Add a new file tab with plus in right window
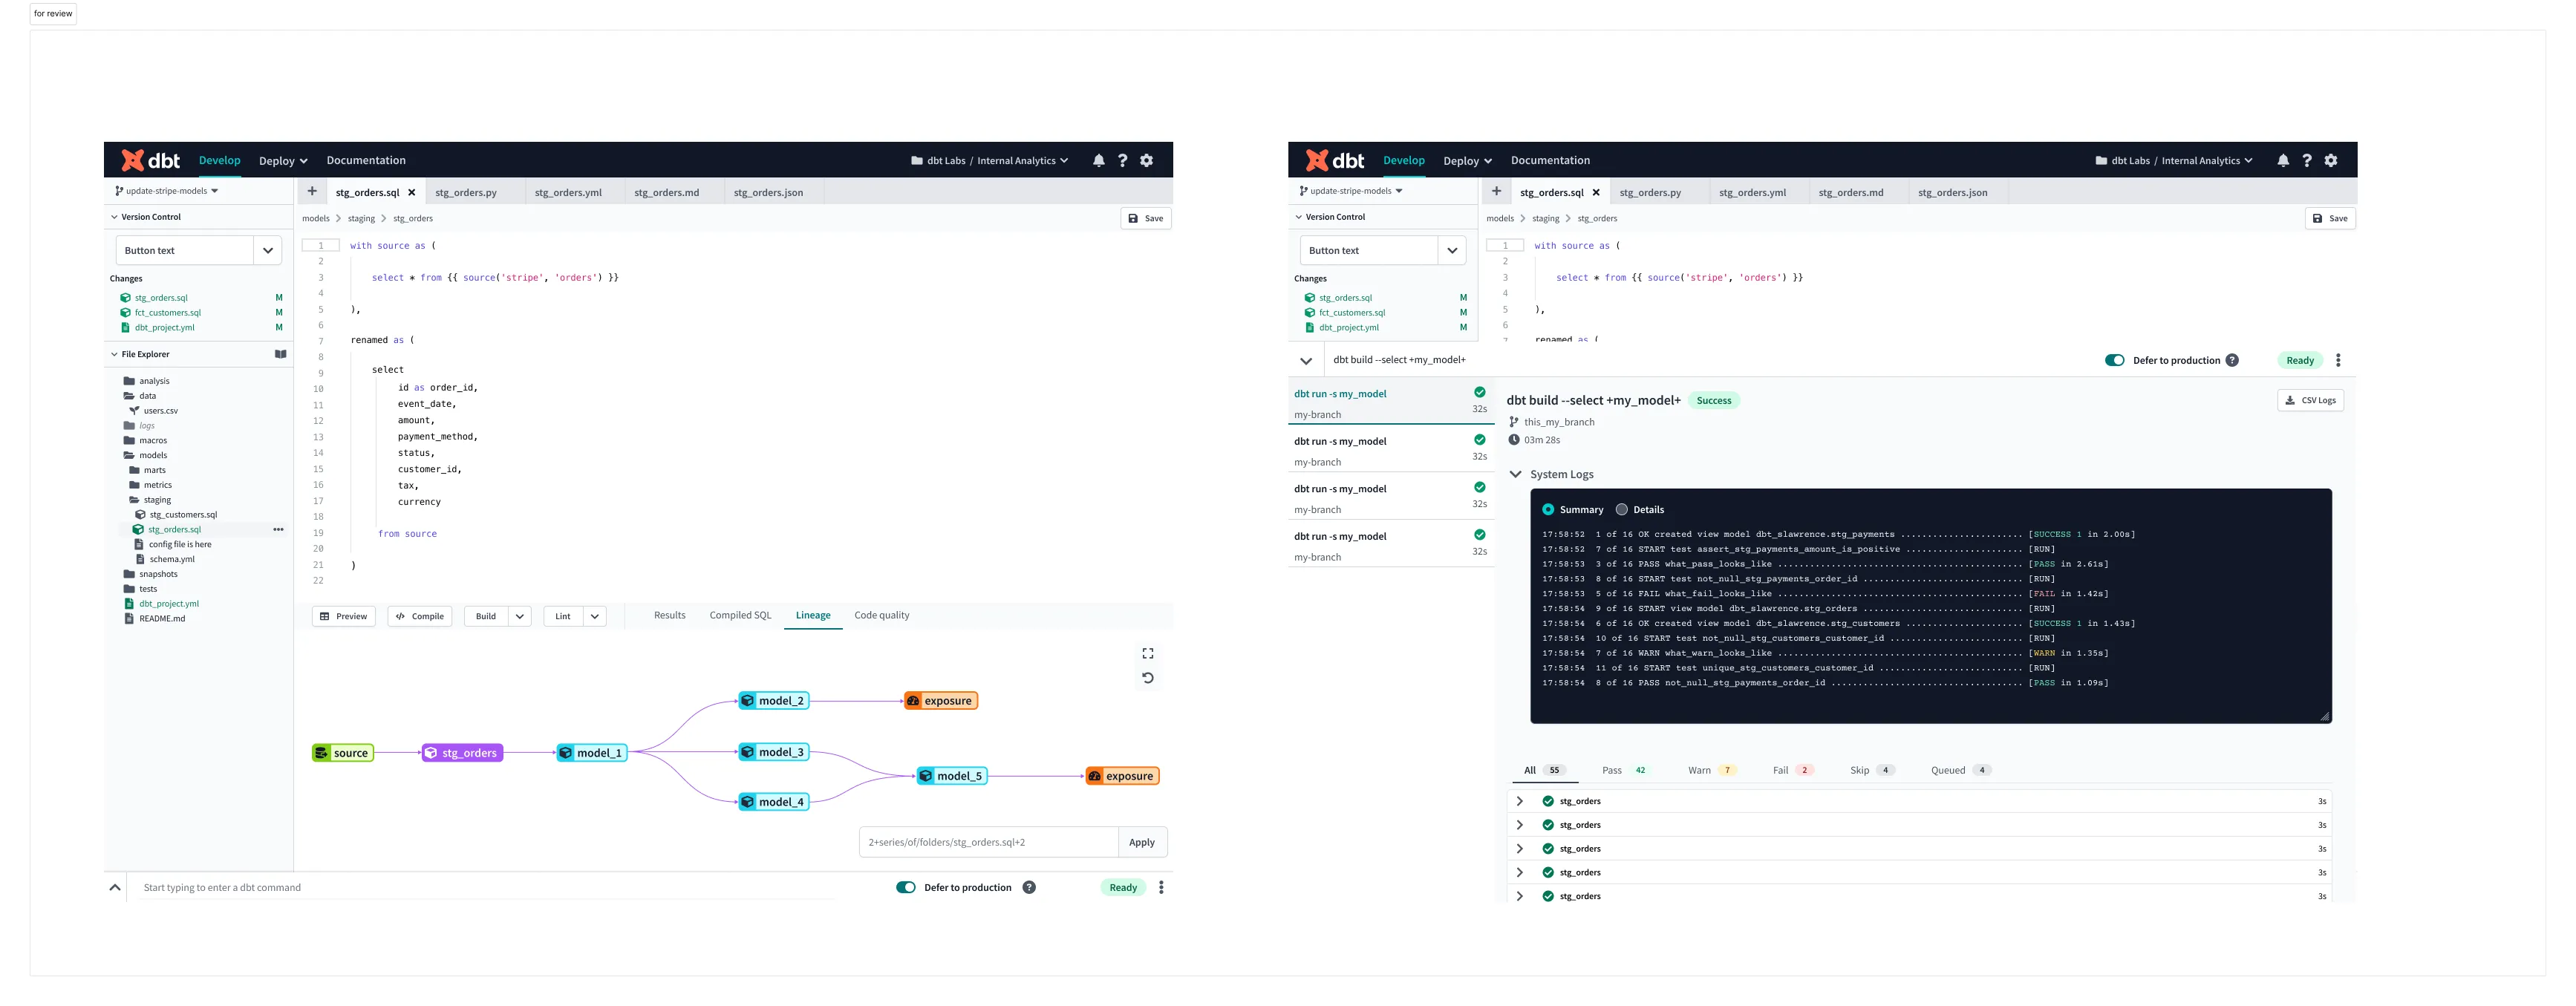The image size is (2576, 1006). [1496, 191]
